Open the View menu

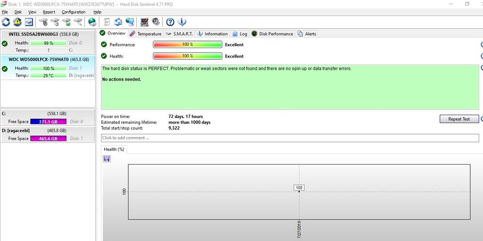point(32,12)
